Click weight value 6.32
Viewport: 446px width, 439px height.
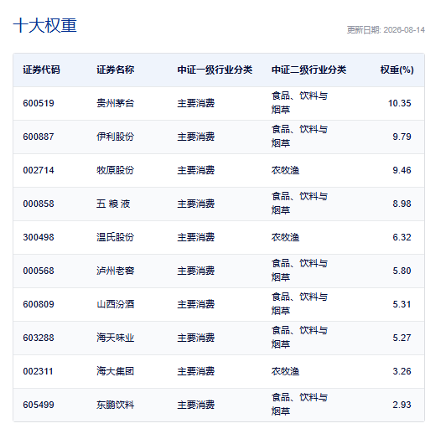pos(402,237)
